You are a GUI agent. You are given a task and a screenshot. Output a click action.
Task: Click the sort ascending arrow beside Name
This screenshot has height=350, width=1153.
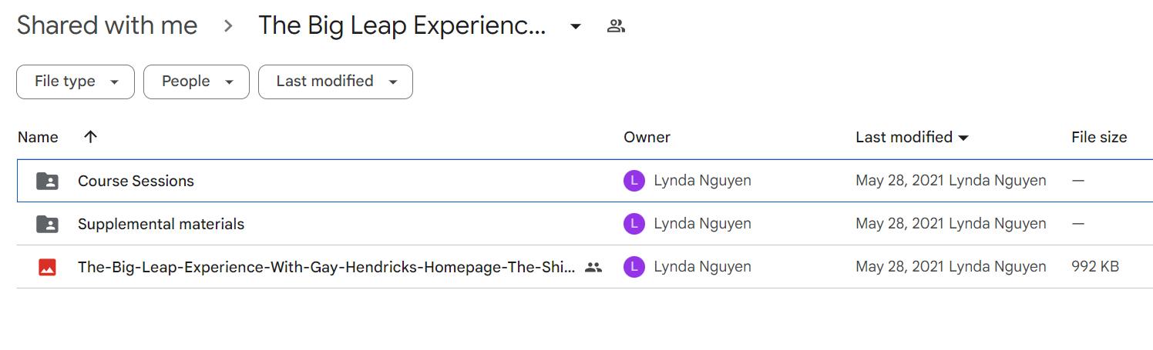[90, 137]
